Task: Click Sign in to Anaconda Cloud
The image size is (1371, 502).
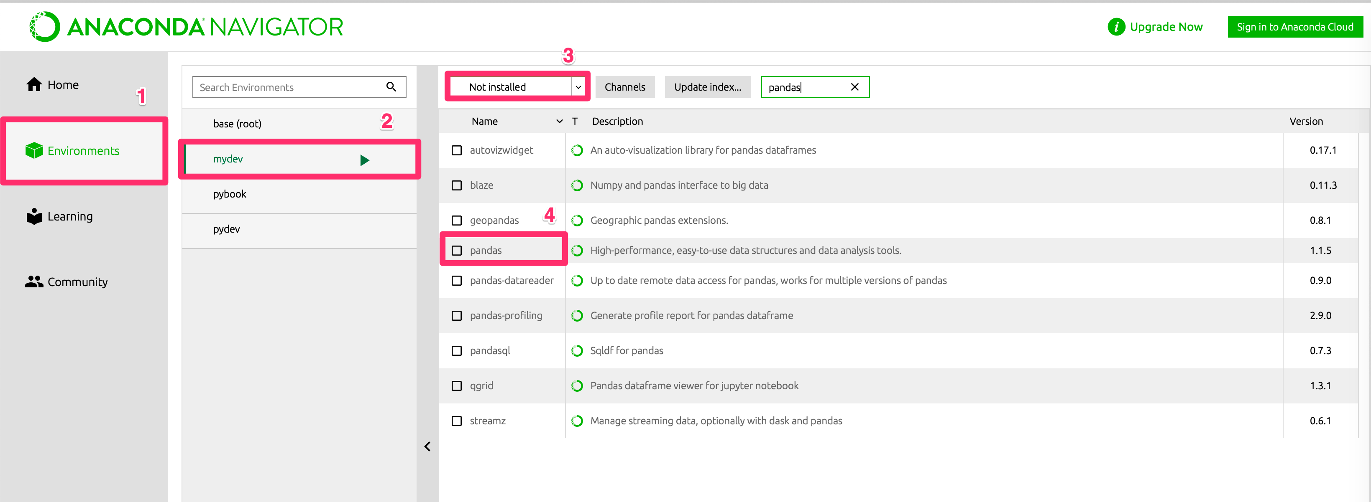Action: [1294, 27]
